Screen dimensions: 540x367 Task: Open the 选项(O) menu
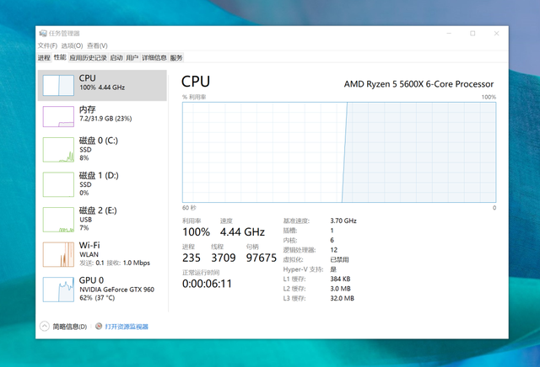point(72,45)
